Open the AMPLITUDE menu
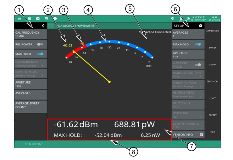This screenshot has height=160, width=233. click(x=213, y=31)
